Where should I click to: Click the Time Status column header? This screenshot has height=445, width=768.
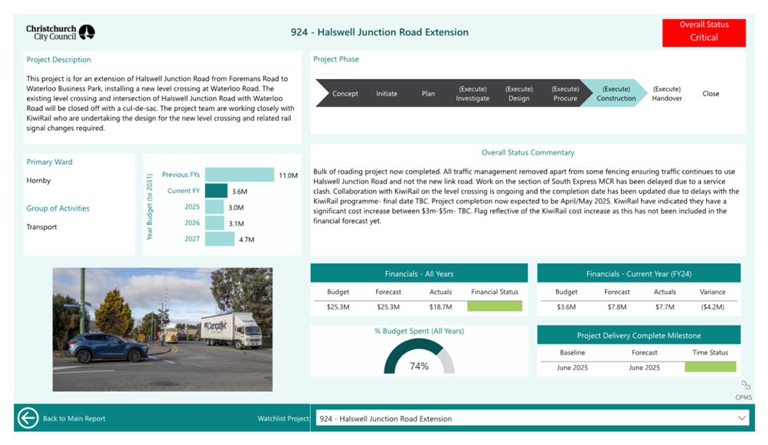tap(711, 352)
